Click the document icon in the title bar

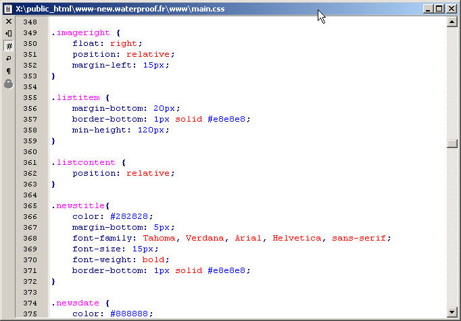(8, 9)
